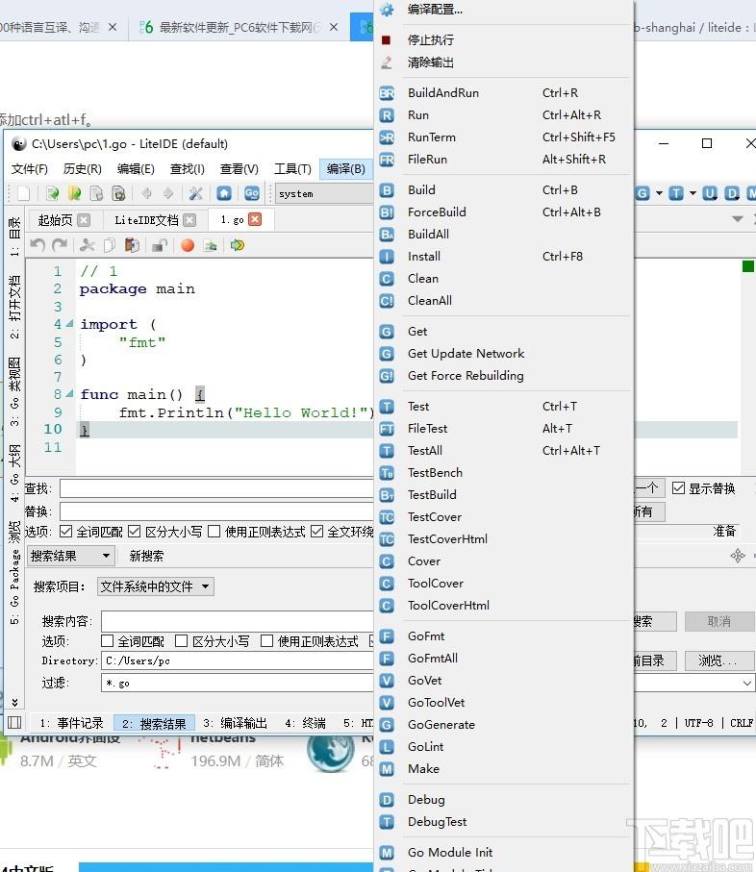Image resolution: width=756 pixels, height=872 pixels.
Task: Open the T toolbar button dropdown arrow
Action: pos(693,193)
